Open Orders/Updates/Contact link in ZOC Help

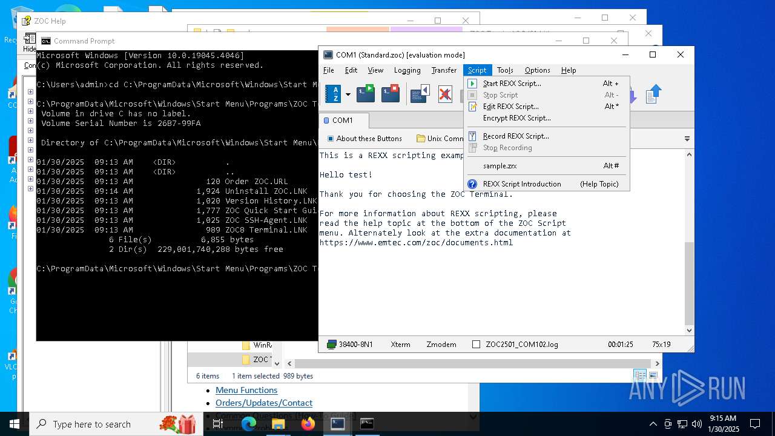point(264,403)
